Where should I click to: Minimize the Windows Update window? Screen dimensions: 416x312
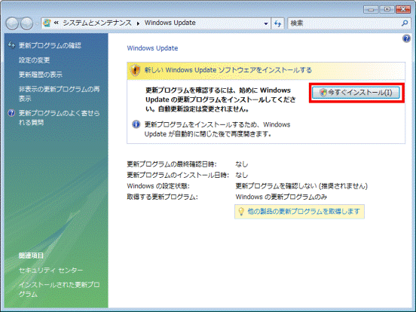(371, 9)
